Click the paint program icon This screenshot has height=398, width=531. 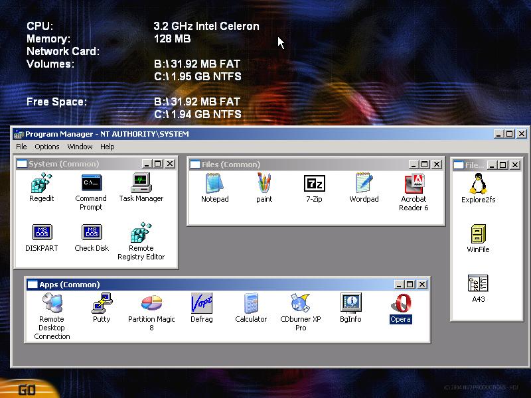pos(264,183)
